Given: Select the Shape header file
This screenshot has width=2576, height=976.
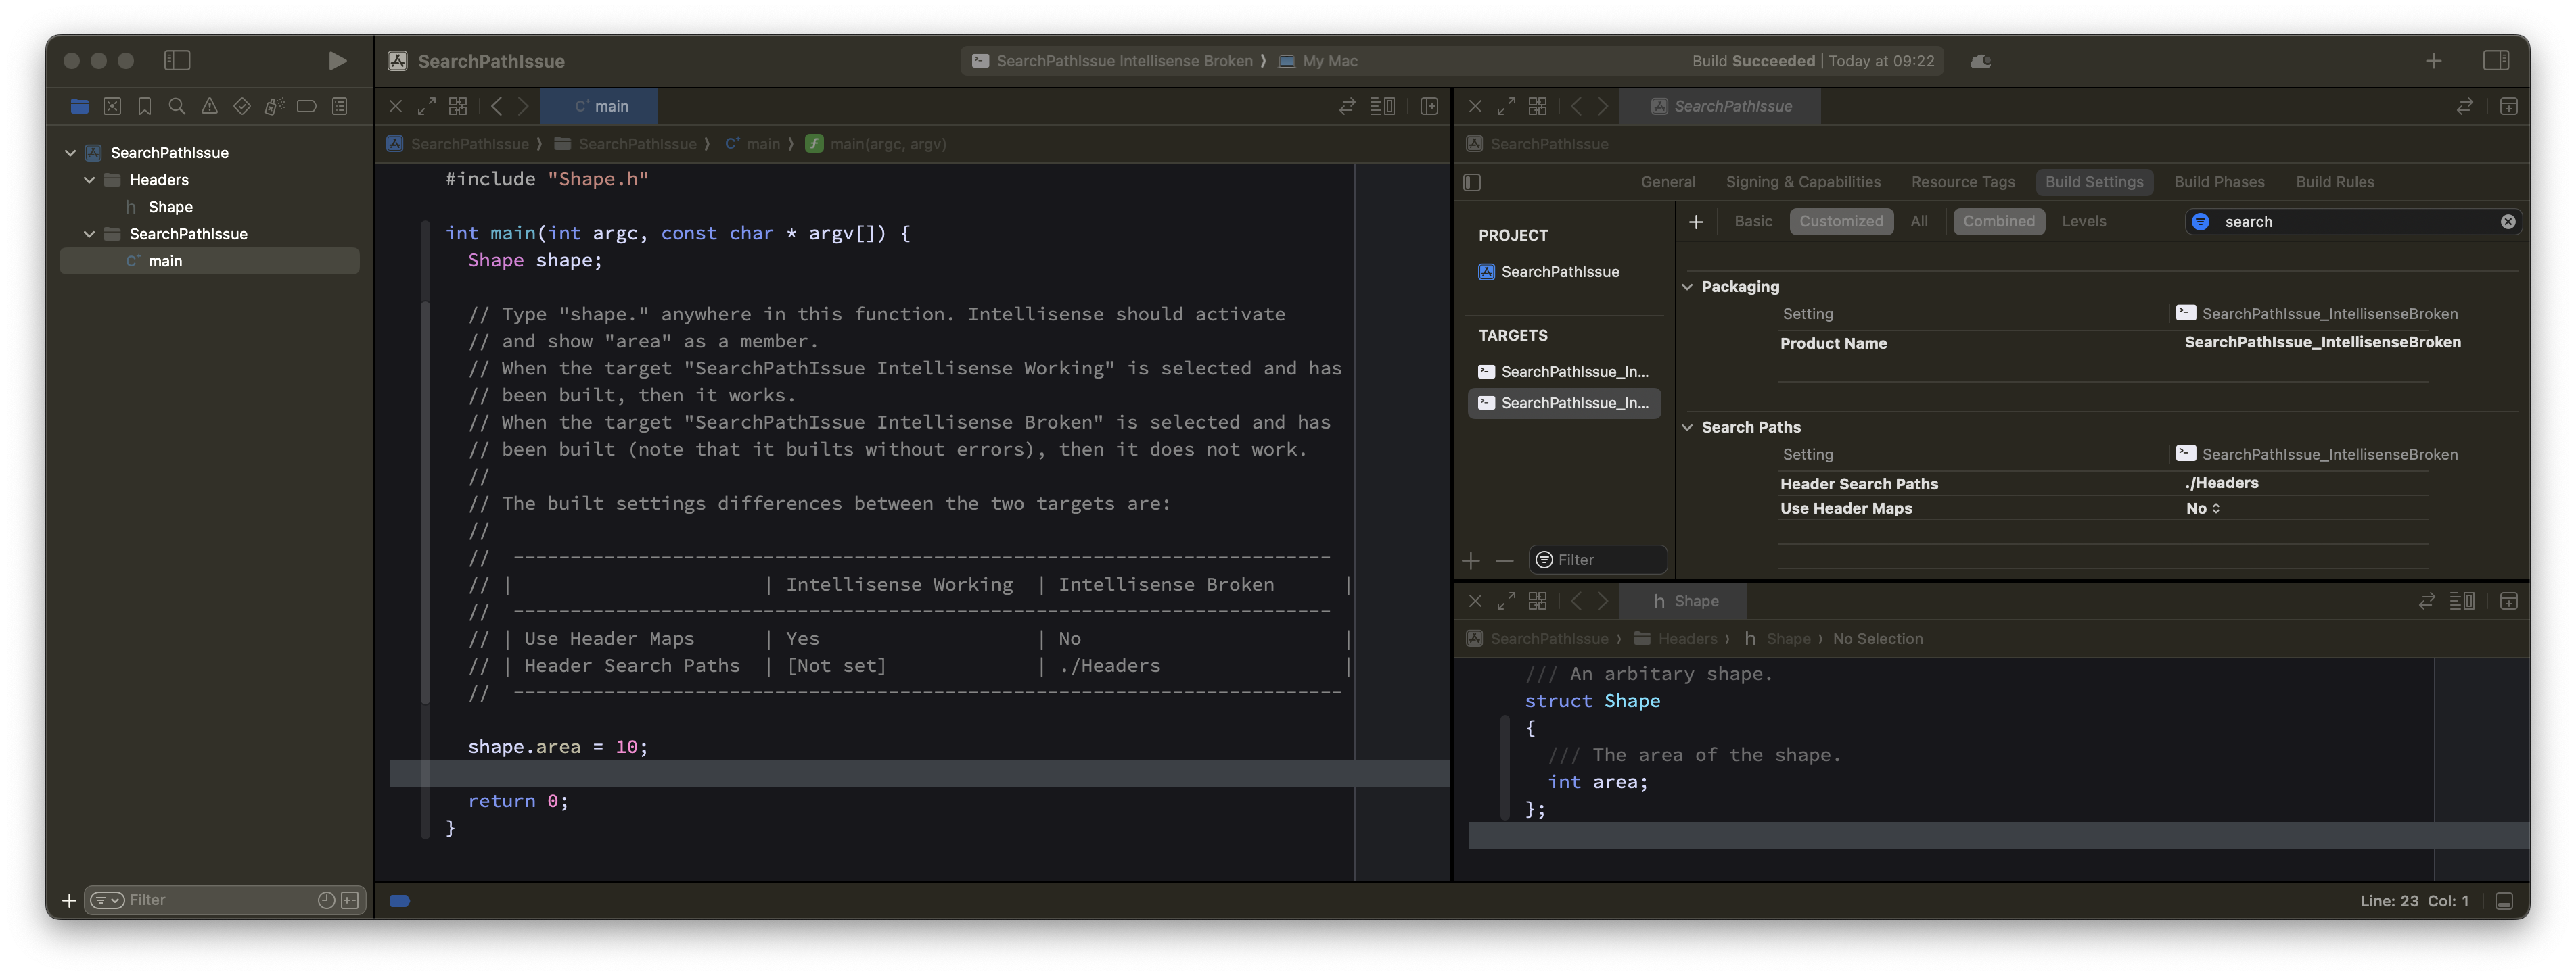Looking at the screenshot, I should tap(170, 207).
